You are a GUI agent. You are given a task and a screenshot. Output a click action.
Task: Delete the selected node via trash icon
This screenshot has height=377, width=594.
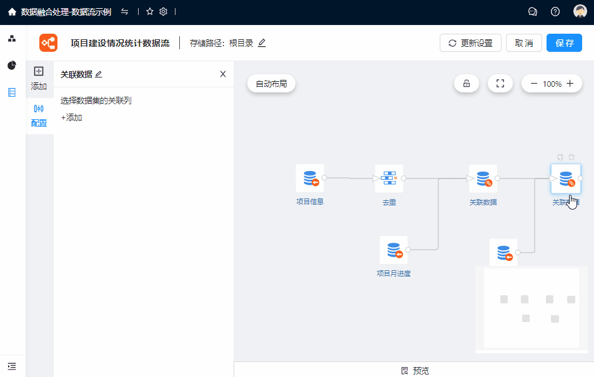572,157
